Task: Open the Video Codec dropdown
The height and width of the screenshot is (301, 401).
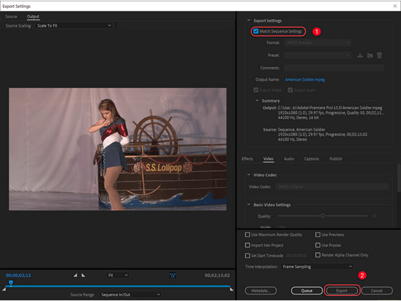Action: click(x=332, y=187)
